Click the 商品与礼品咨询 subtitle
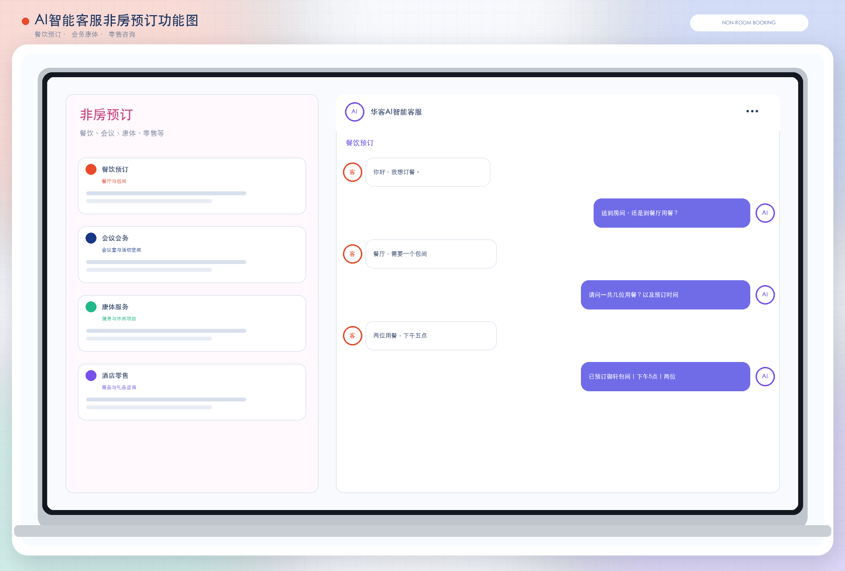This screenshot has height=571, width=845. [119, 387]
